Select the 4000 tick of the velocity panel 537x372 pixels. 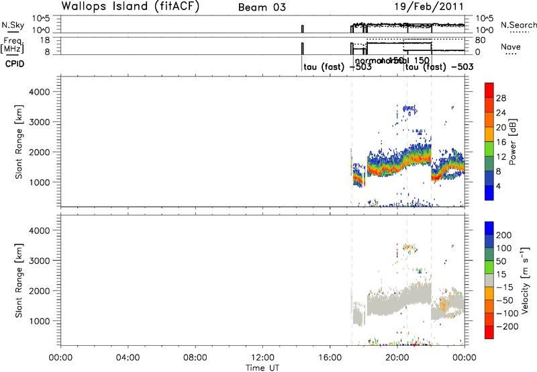39,230
